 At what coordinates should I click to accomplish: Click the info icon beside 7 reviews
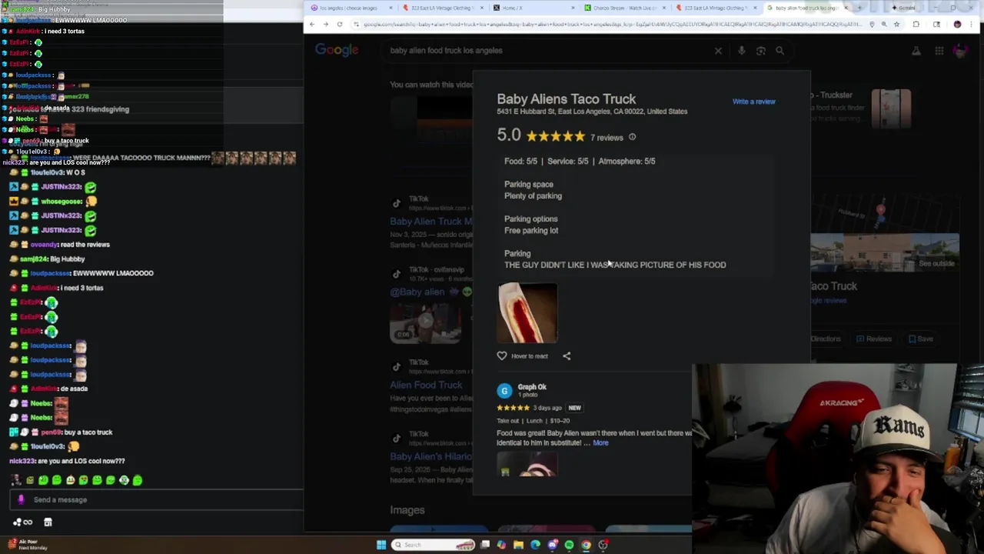tap(632, 137)
